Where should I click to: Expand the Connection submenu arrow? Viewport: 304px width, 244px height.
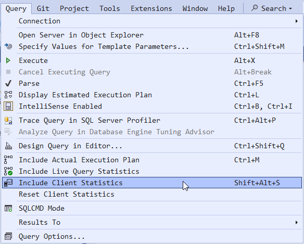(x=297, y=21)
